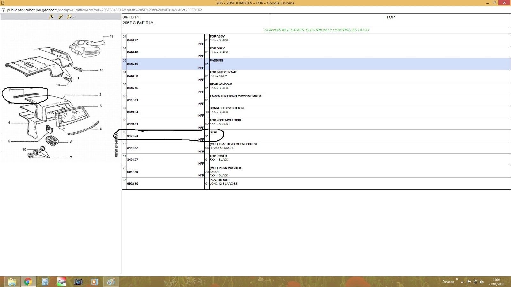Click the TOP ONLY description
Screen dimensions: 511x287
click(217, 48)
